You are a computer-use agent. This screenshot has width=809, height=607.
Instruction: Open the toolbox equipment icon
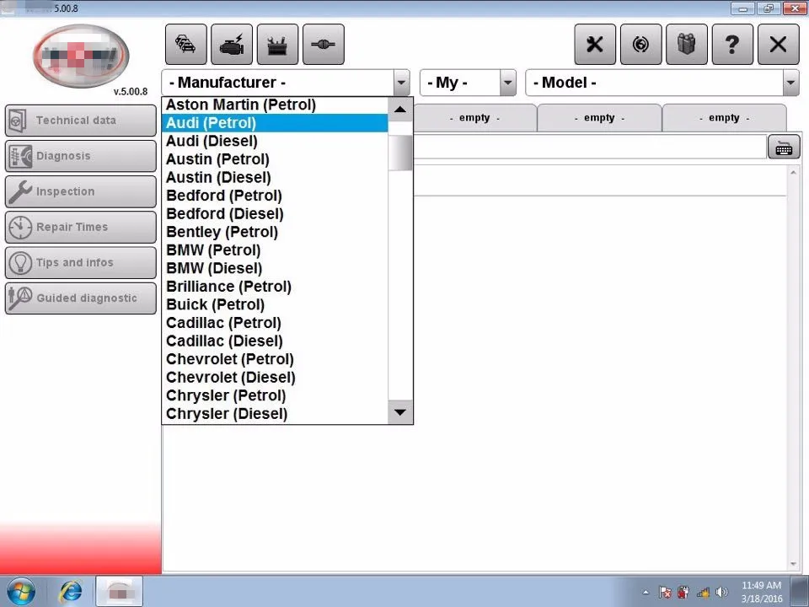pos(277,44)
